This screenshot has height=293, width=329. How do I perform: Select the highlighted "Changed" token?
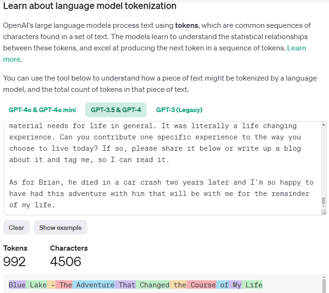coord(154,285)
